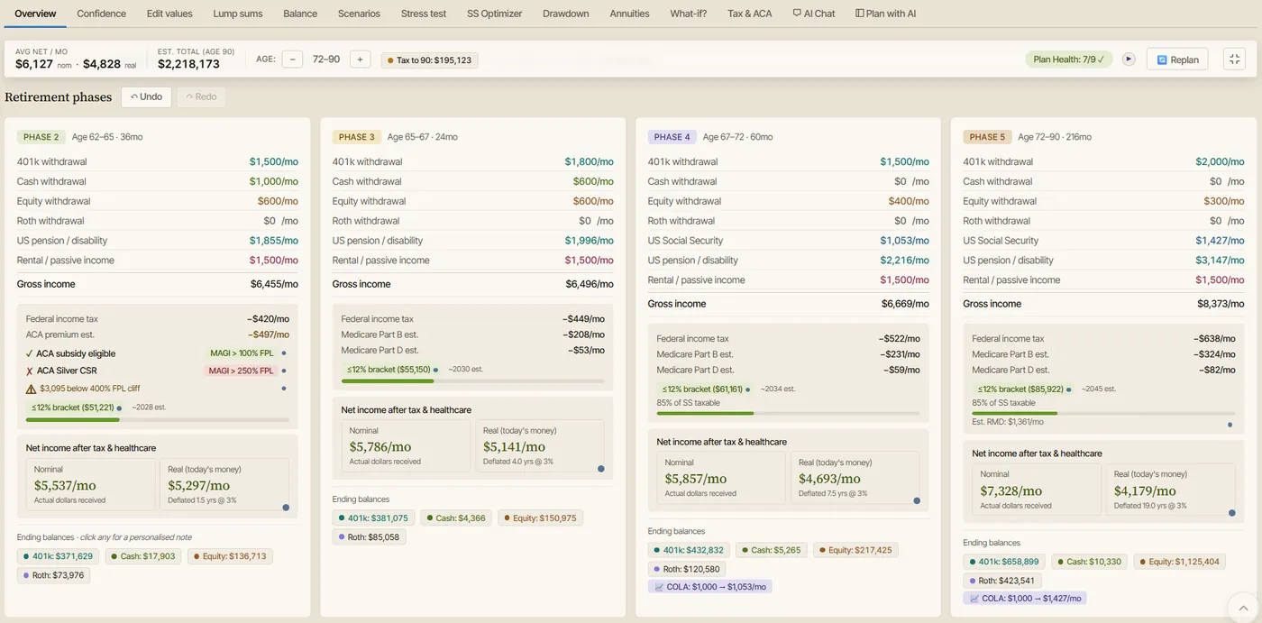Click the Equity: $217,425 balance chip
Image resolution: width=1262 pixels, height=623 pixels.
[855, 550]
